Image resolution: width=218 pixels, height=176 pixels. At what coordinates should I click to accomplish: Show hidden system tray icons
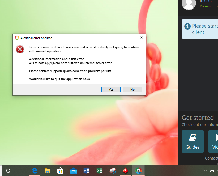(205, 171)
